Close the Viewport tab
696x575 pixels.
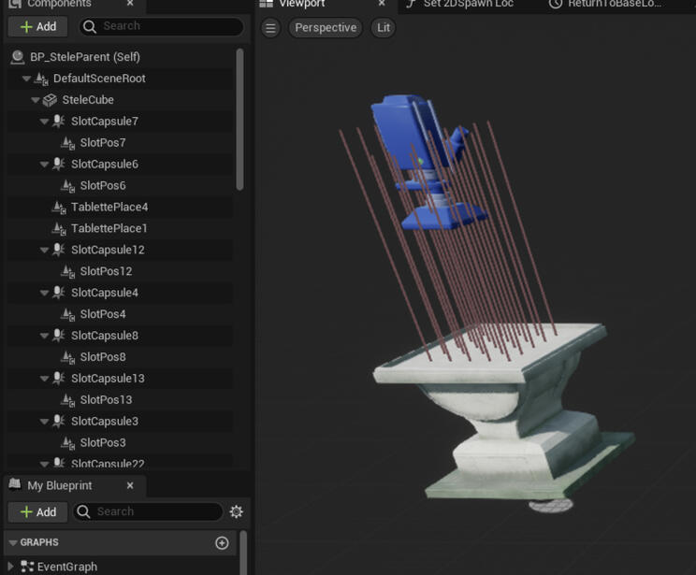(x=382, y=4)
